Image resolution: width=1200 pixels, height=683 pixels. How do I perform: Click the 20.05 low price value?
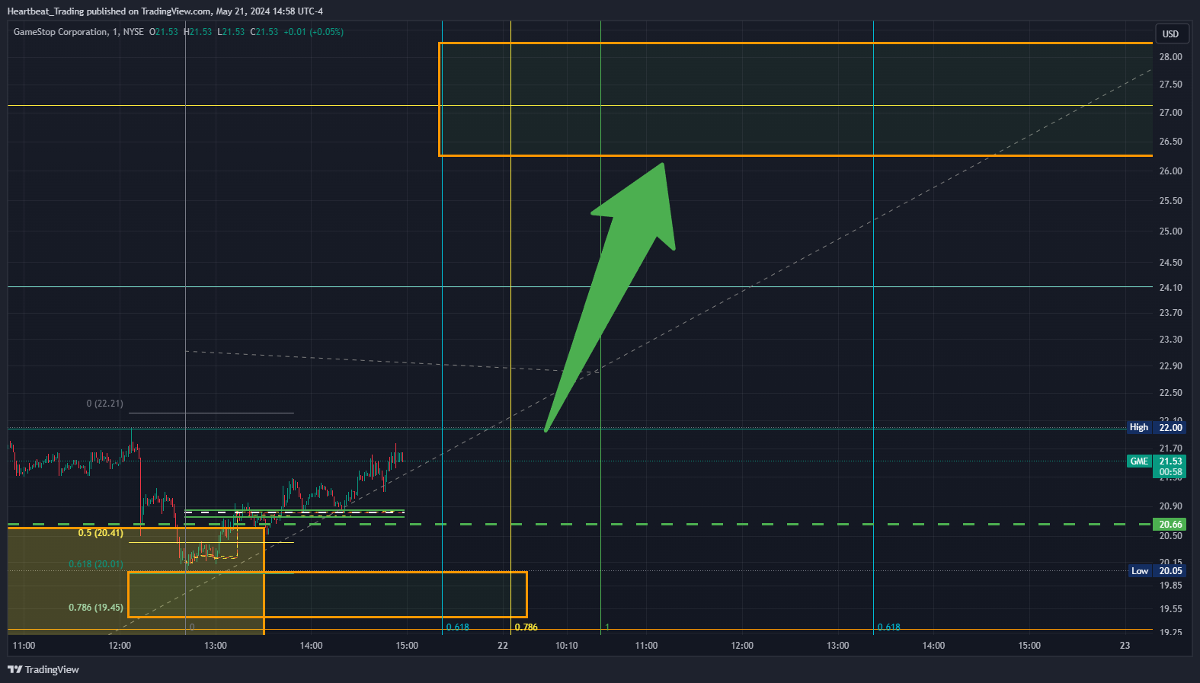[1170, 571]
